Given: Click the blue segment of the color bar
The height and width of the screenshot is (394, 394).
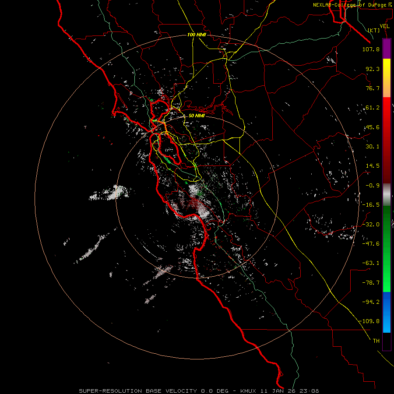Looking at the screenshot, I should pyautogui.click(x=387, y=312).
